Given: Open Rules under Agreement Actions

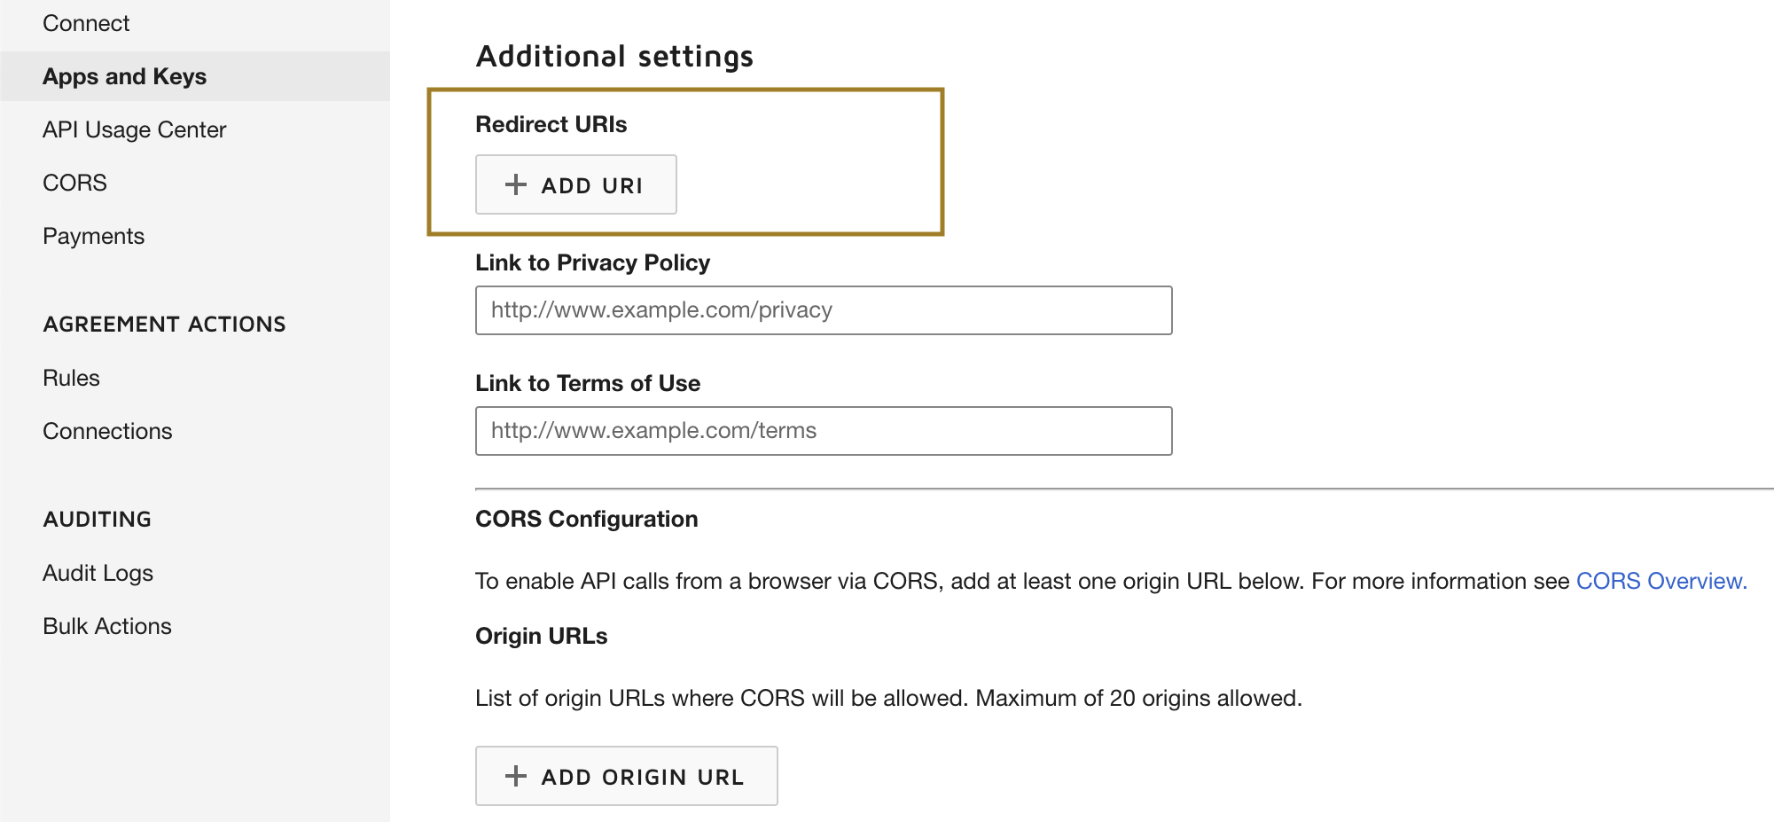Looking at the screenshot, I should pos(71,378).
